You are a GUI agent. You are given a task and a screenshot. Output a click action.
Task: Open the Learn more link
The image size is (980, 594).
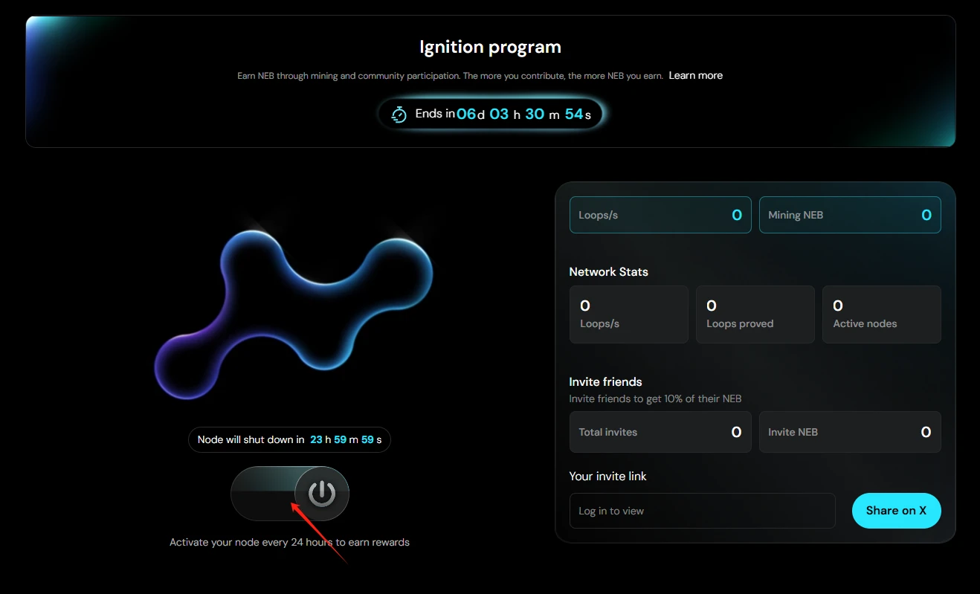pos(695,75)
